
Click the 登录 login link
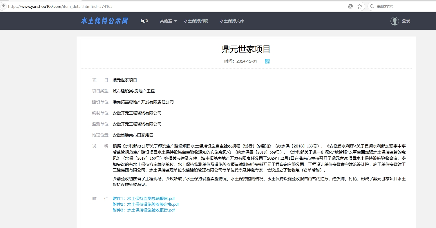point(406,21)
